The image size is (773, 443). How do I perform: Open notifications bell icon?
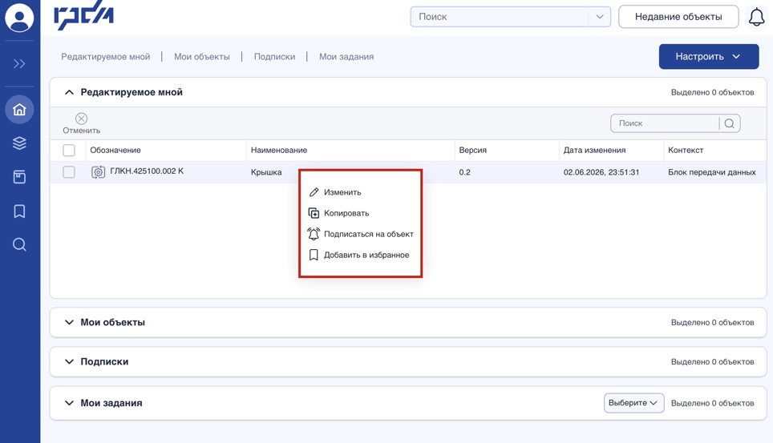[757, 18]
